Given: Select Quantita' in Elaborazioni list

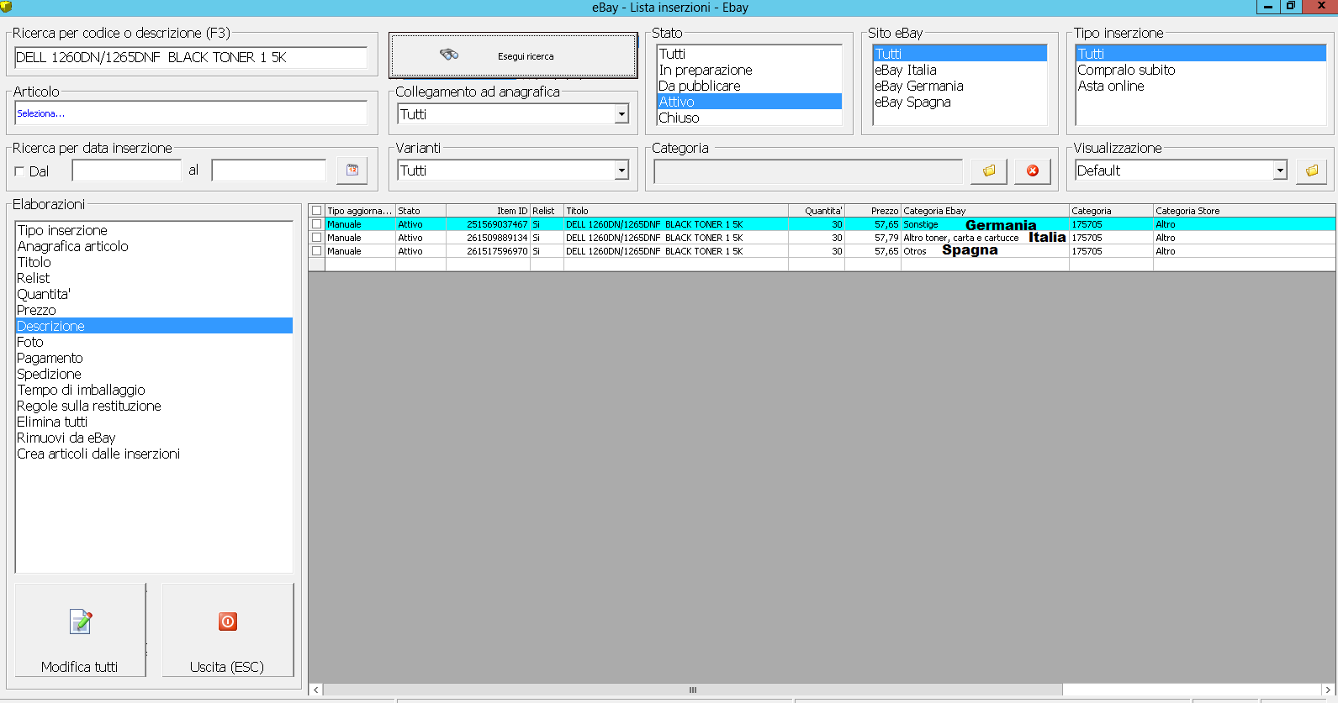Looking at the screenshot, I should [154, 294].
